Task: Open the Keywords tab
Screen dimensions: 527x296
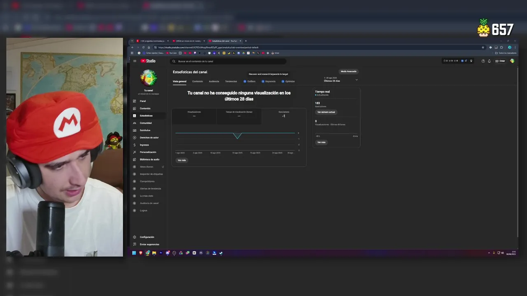Action: 268,81
